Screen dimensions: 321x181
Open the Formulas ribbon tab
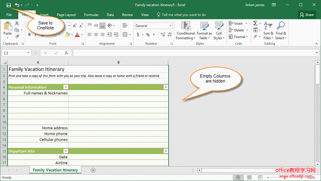[91, 15]
